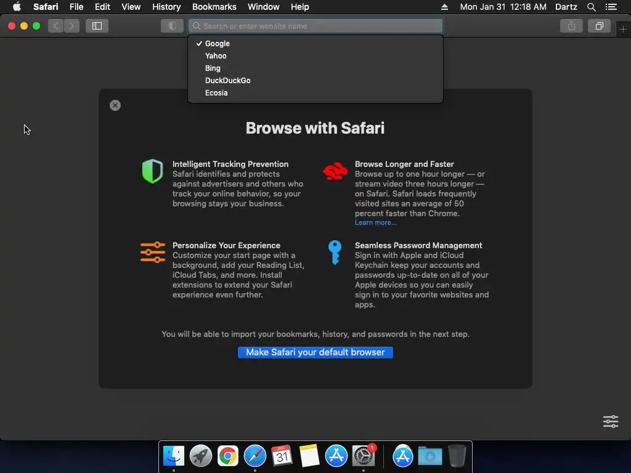This screenshot has width=631, height=473.
Task: Click the Intelligent Tracking Prevention title
Action: point(230,164)
